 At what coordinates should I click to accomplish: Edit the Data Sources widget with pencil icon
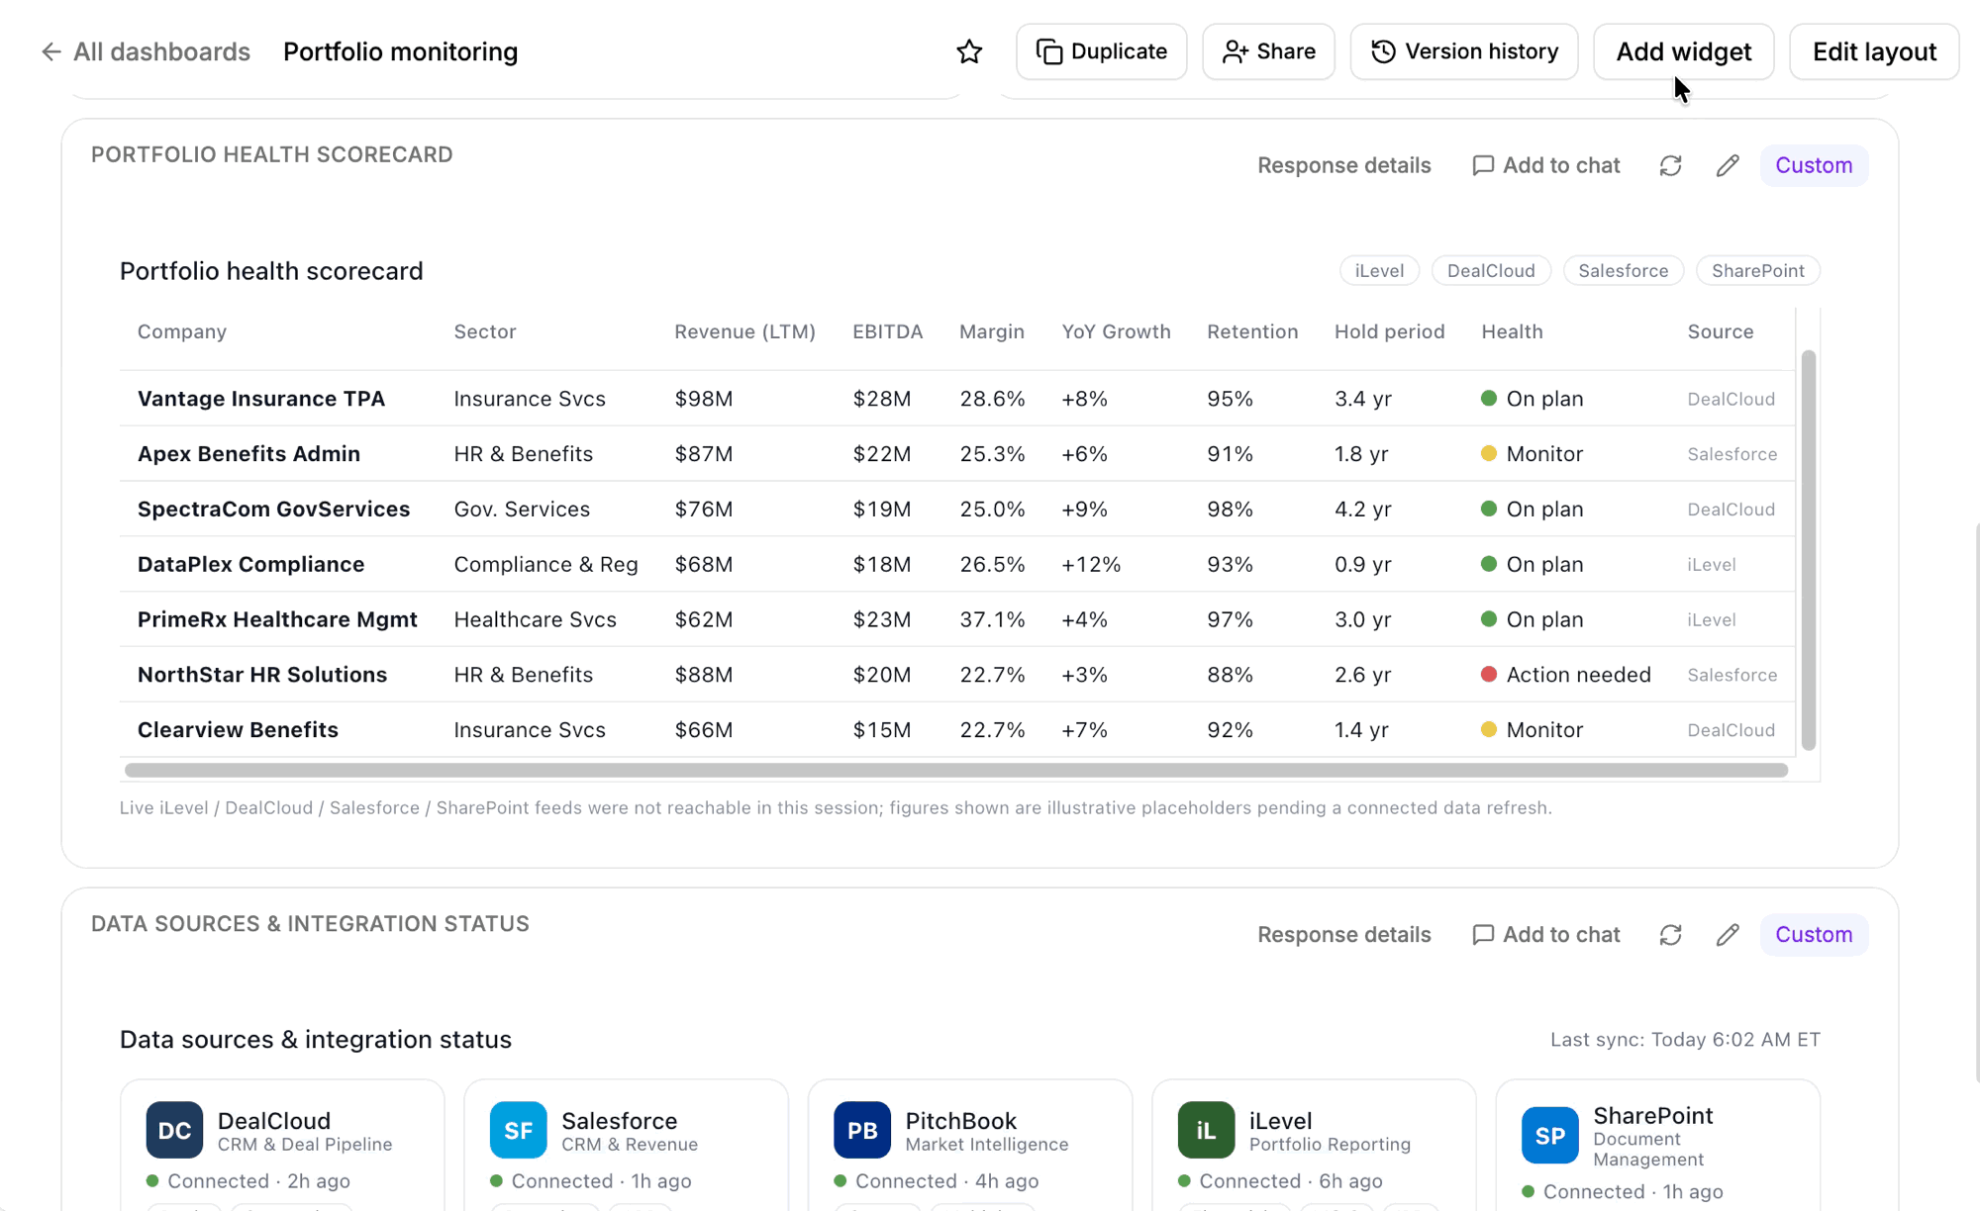pos(1728,935)
